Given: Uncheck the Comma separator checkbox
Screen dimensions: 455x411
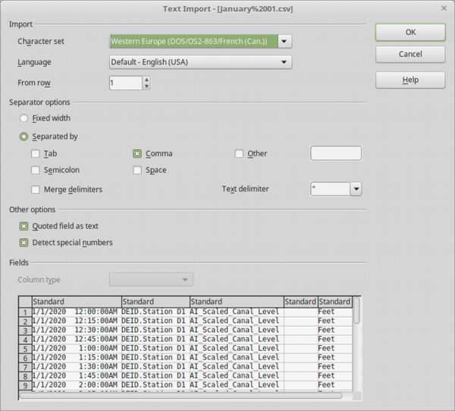Looking at the screenshot, I should (138, 154).
